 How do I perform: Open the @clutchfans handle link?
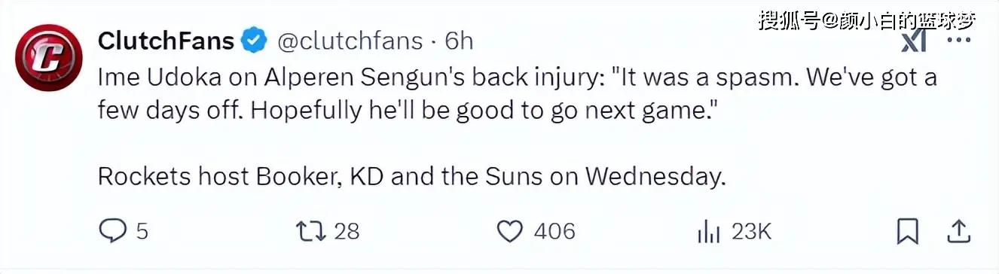(350, 41)
